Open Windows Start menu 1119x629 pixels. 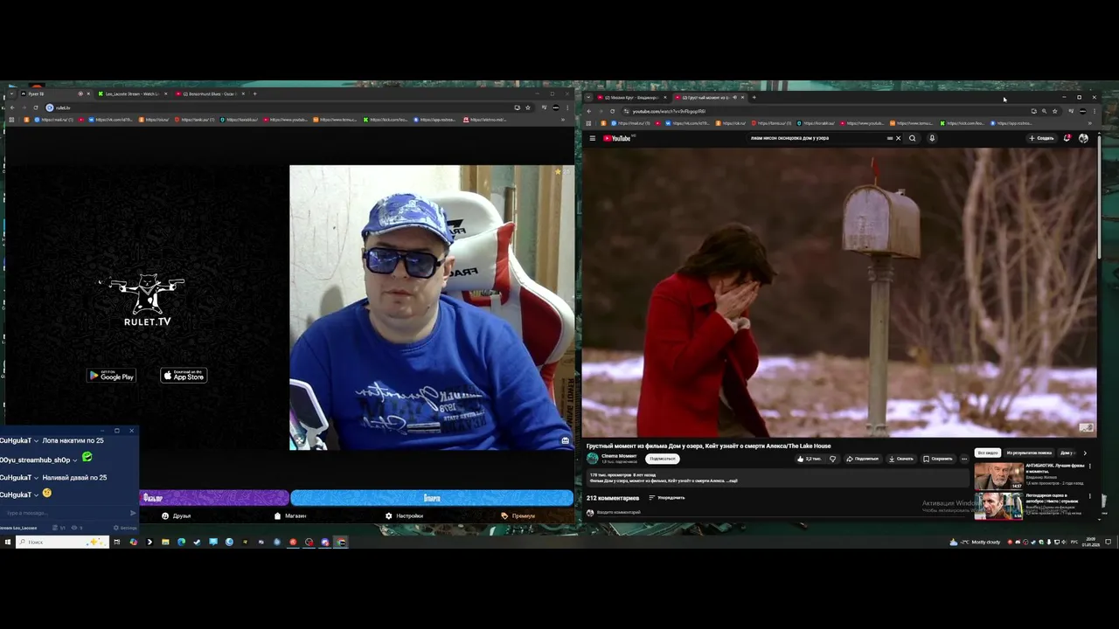click(x=7, y=543)
